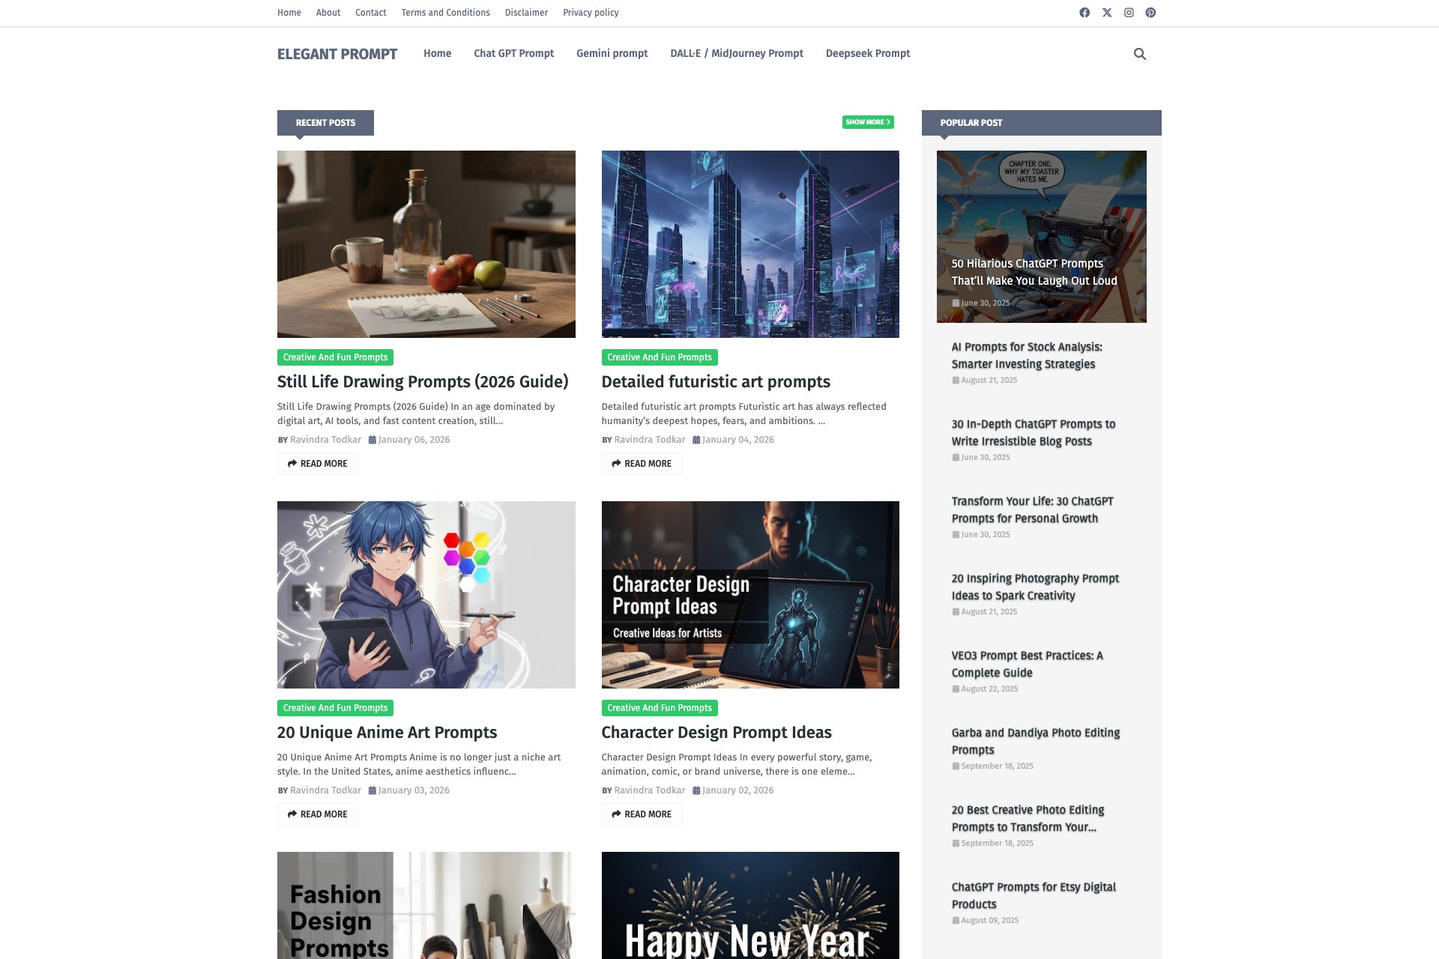This screenshot has width=1439, height=959.
Task: Open the Facebook social icon
Action: 1084,13
